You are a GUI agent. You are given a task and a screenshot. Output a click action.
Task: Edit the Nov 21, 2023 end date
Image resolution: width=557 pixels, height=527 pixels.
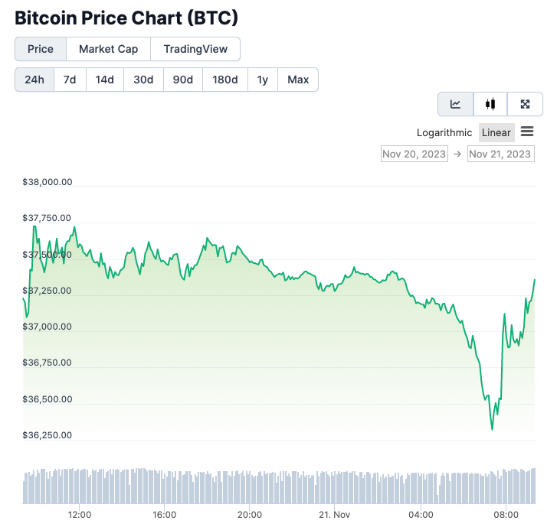500,154
